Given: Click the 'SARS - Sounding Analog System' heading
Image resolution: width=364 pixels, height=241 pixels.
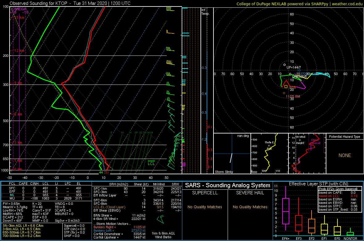Looking at the screenshot, I should (228, 185).
